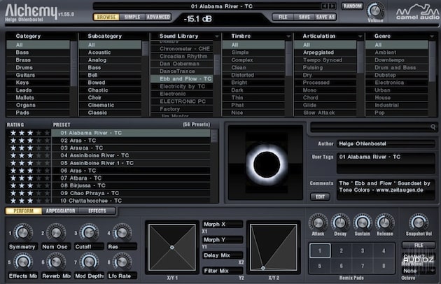This screenshot has width=441, height=284.
Task: Select remix pad 6
Action: point(341,266)
